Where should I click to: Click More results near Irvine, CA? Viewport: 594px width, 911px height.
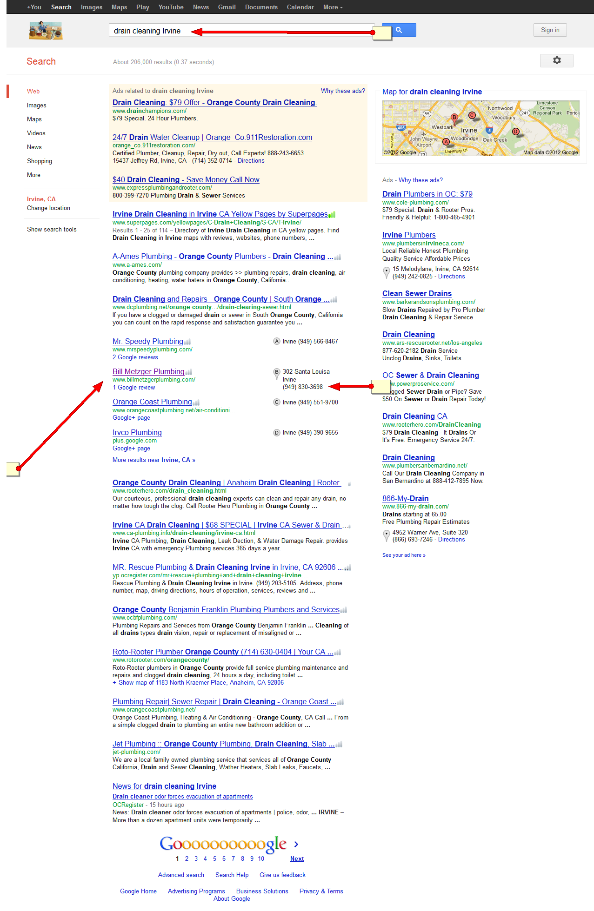154,460
